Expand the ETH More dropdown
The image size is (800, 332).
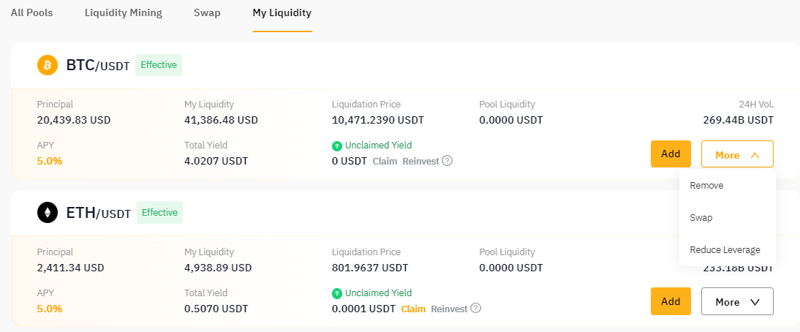click(737, 301)
